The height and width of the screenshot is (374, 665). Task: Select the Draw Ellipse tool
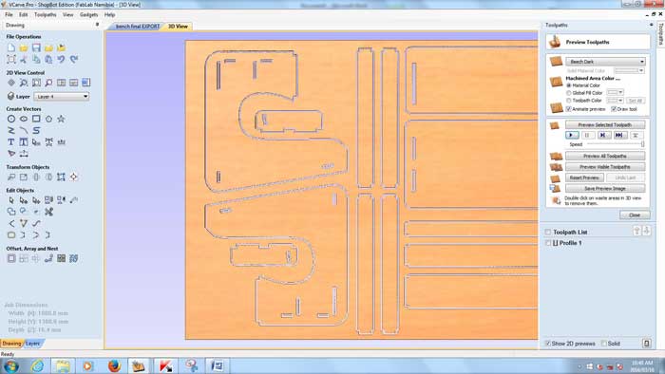pyautogui.click(x=24, y=119)
